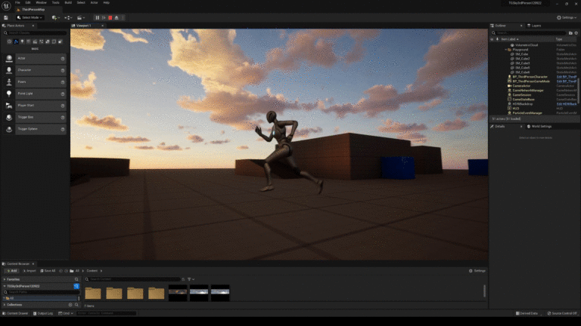
Task: Click the Add button in Content Browser
Action: click(12, 271)
